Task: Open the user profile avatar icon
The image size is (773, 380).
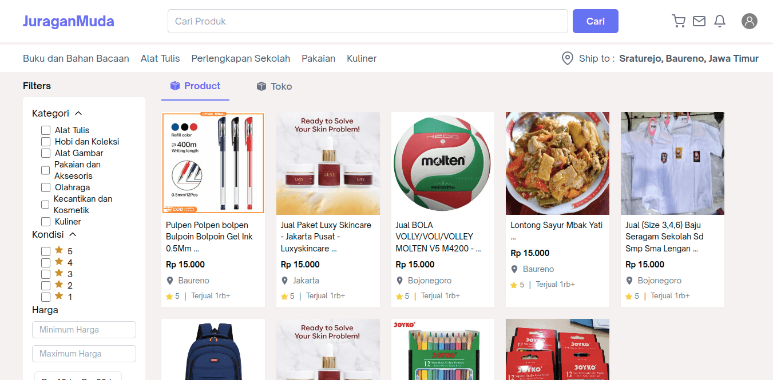Action: click(750, 21)
